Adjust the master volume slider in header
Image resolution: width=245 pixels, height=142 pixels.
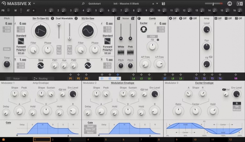click(213, 4)
